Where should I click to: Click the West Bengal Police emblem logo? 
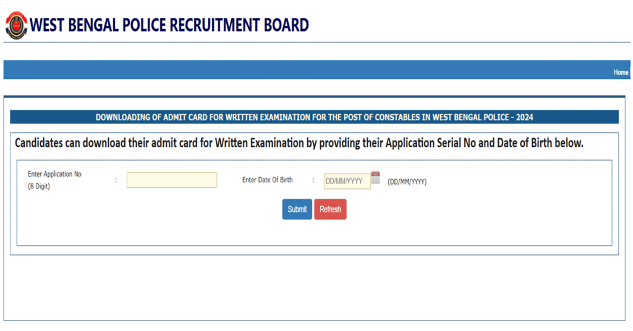pyautogui.click(x=16, y=25)
